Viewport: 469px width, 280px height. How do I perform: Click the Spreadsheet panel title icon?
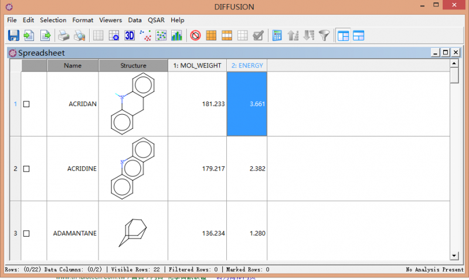pyautogui.click(x=12, y=53)
